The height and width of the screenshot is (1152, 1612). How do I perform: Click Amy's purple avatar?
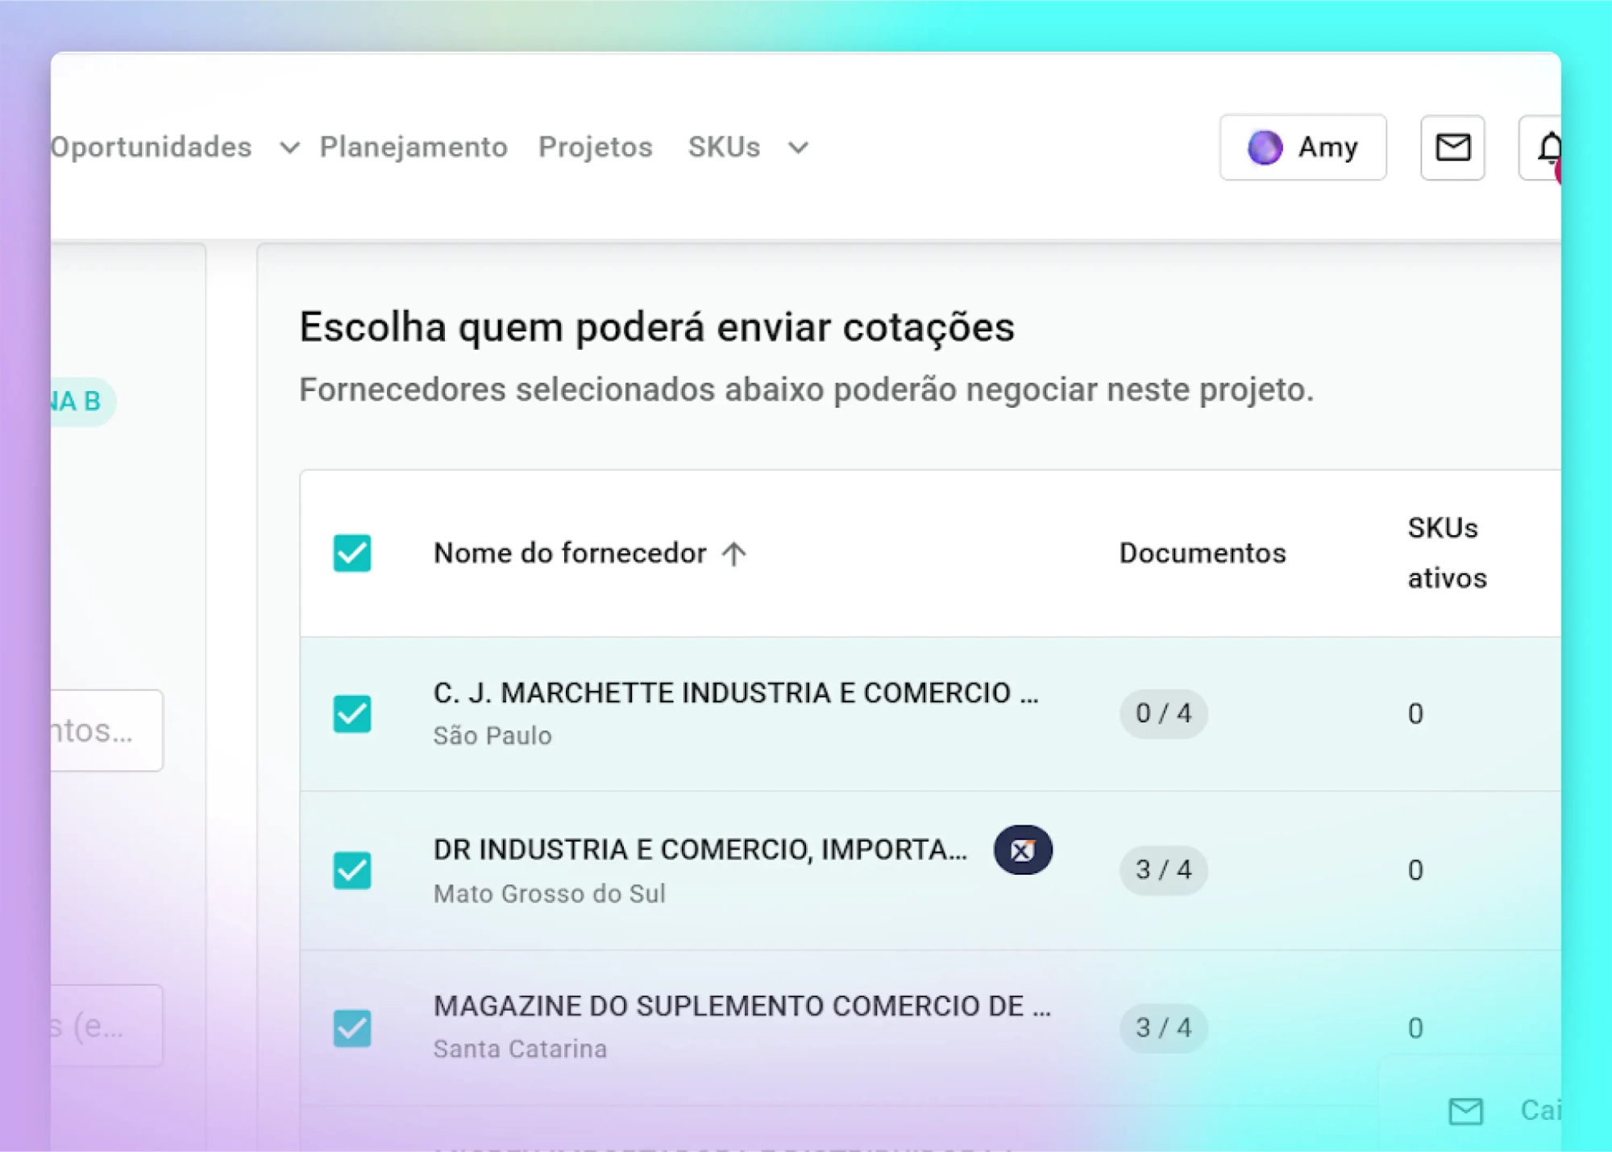tap(1265, 148)
